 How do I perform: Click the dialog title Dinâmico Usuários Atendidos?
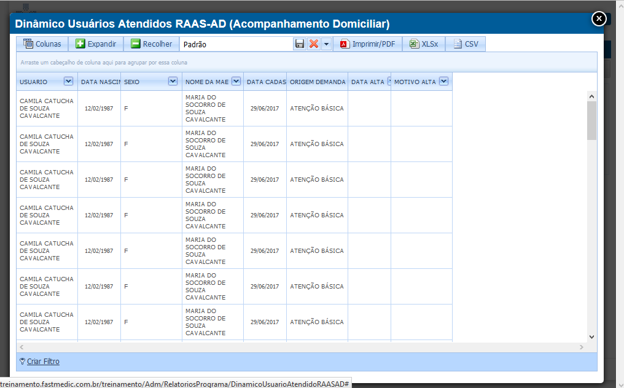[202, 24]
